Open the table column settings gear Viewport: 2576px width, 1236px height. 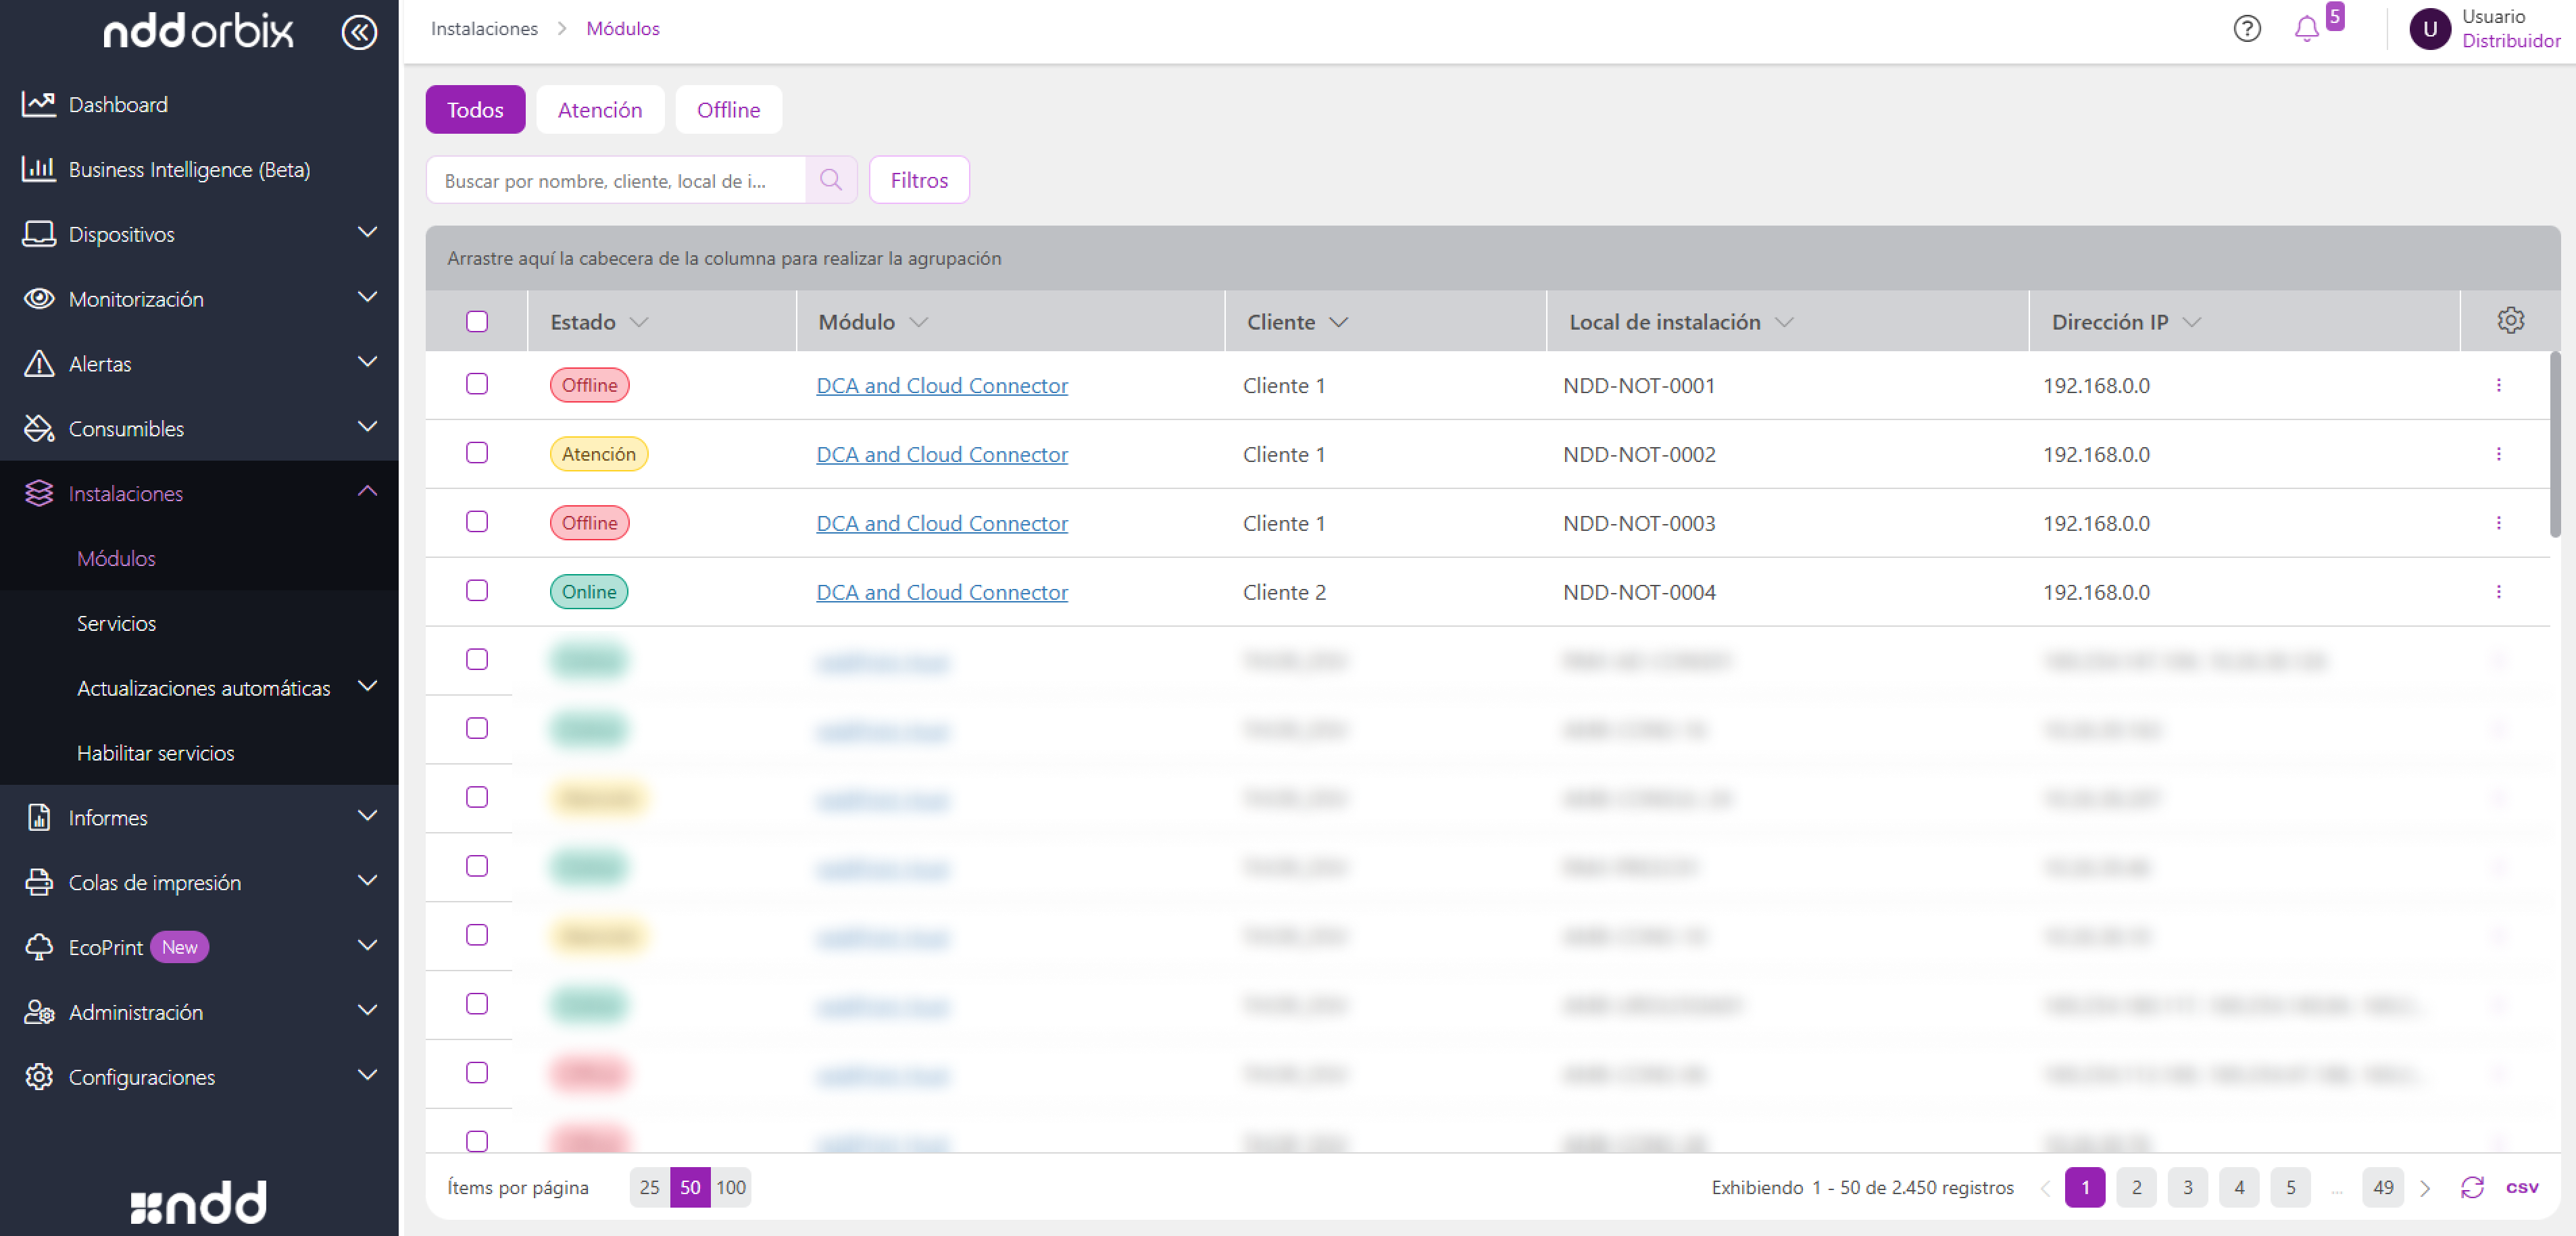coord(2510,321)
